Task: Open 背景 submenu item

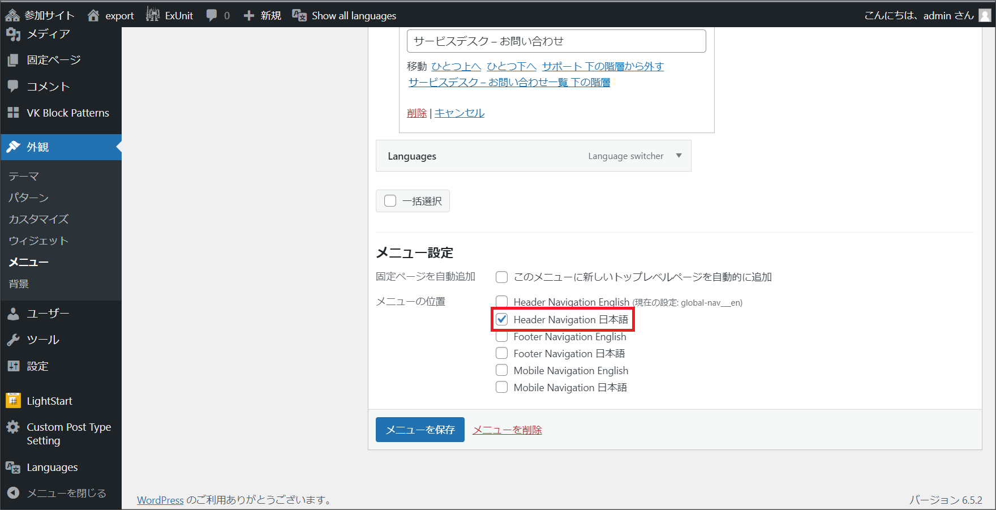Action: point(19,284)
